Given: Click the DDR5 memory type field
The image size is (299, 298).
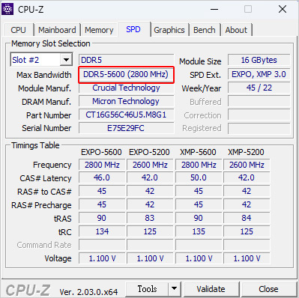Looking at the screenshot, I should (126, 60).
